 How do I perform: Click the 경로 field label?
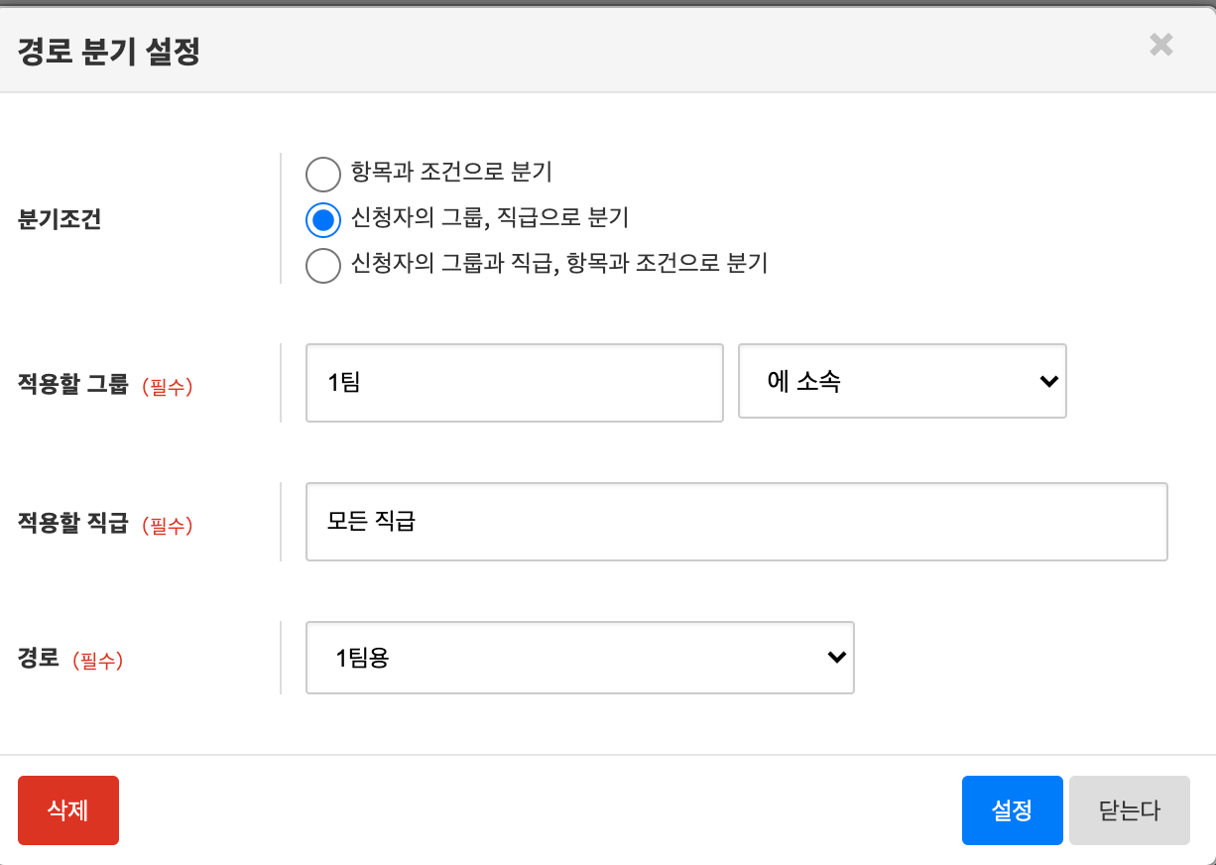tap(39, 659)
